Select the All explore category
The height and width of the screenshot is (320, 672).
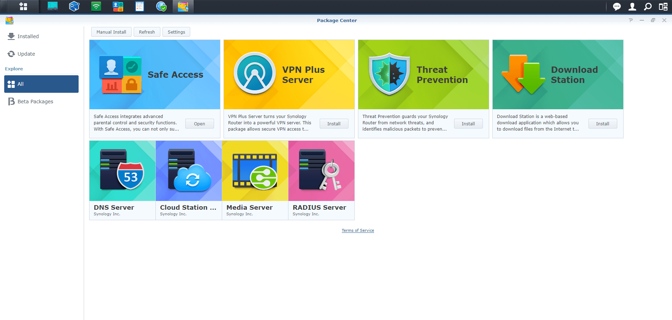click(41, 84)
